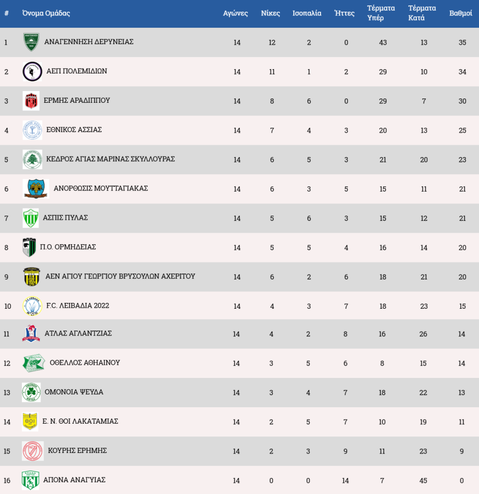The width and height of the screenshot is (479, 494).
Task: Open the F.C. ΛΕΙΒΑΔΙΑ 2022 team link
Action: pos(78,306)
